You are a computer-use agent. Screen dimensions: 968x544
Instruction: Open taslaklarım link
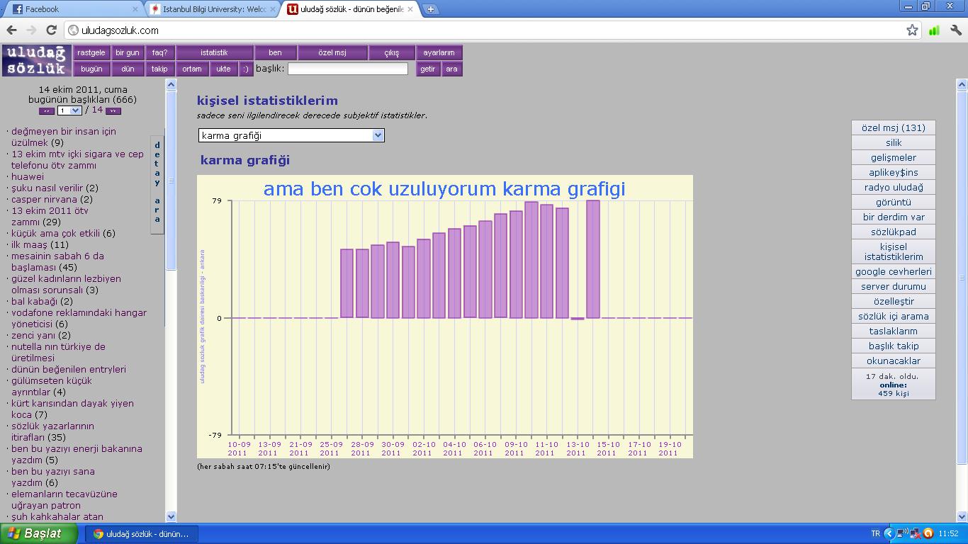(x=894, y=331)
